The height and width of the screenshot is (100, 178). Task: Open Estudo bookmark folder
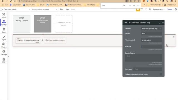point(41,5)
